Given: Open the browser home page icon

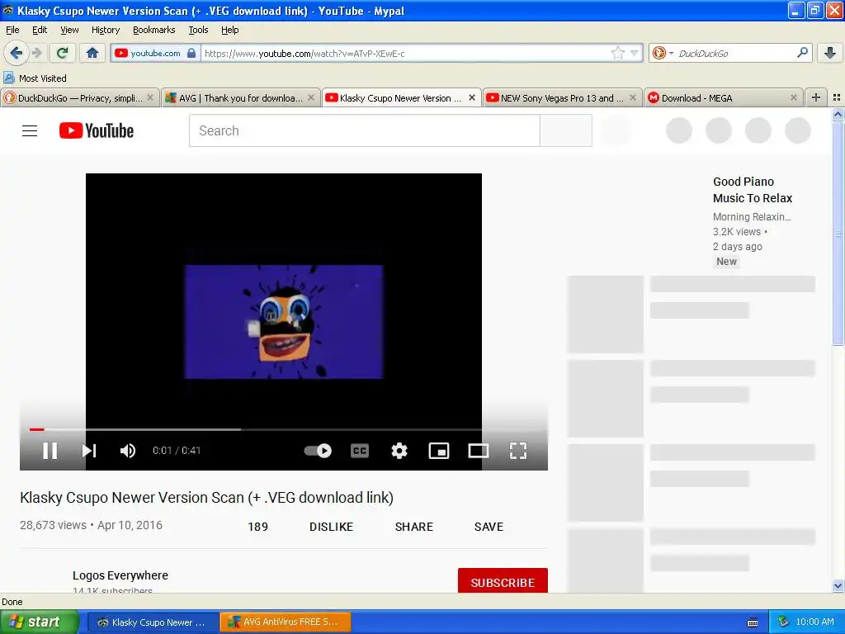Looking at the screenshot, I should click(x=92, y=53).
